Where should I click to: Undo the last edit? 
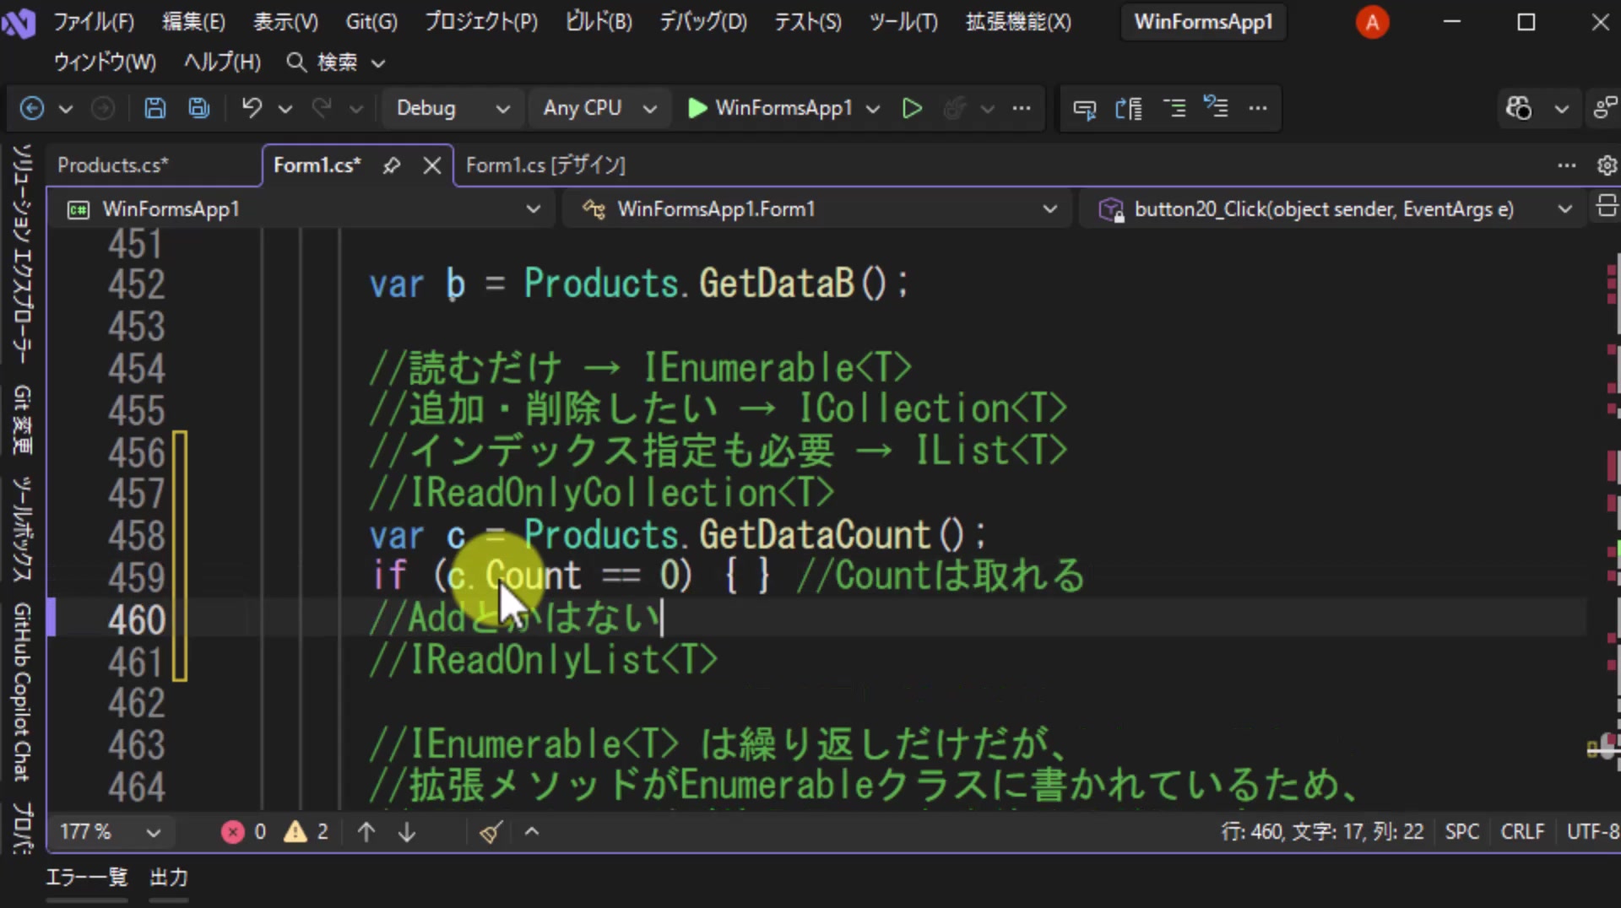(252, 108)
